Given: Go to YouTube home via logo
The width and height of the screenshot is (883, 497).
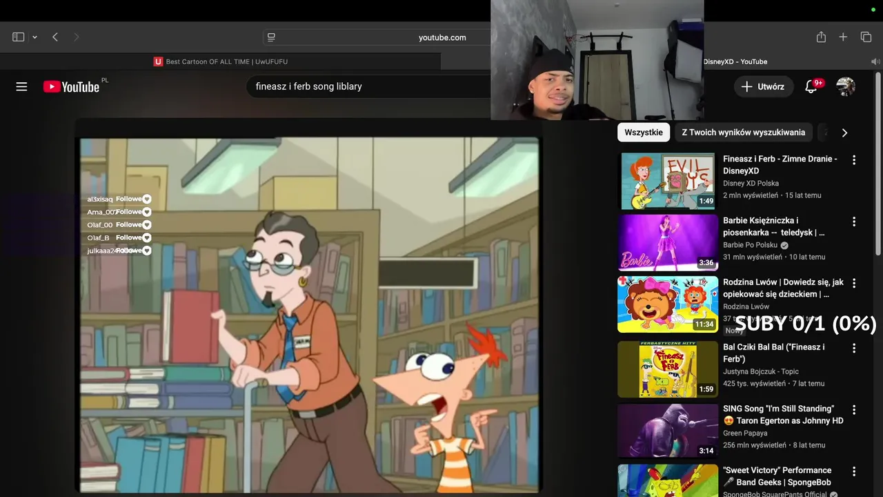Looking at the screenshot, I should coord(72,86).
